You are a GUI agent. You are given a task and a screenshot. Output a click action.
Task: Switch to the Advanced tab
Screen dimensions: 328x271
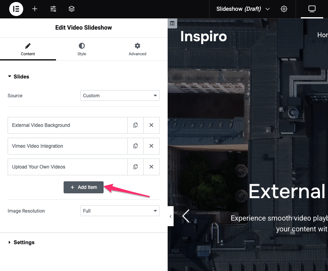(x=137, y=49)
